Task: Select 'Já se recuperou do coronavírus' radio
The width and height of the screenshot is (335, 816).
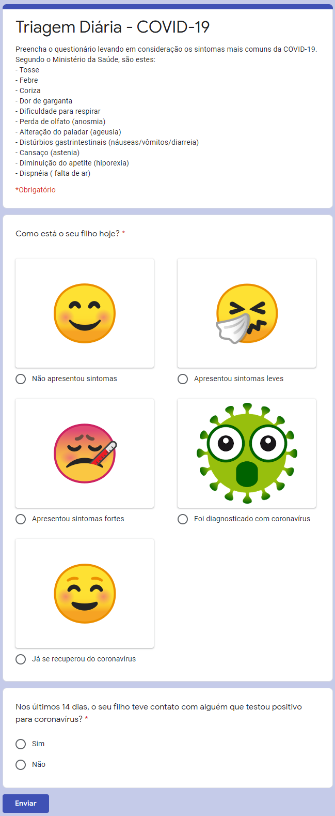Action: 21,659
